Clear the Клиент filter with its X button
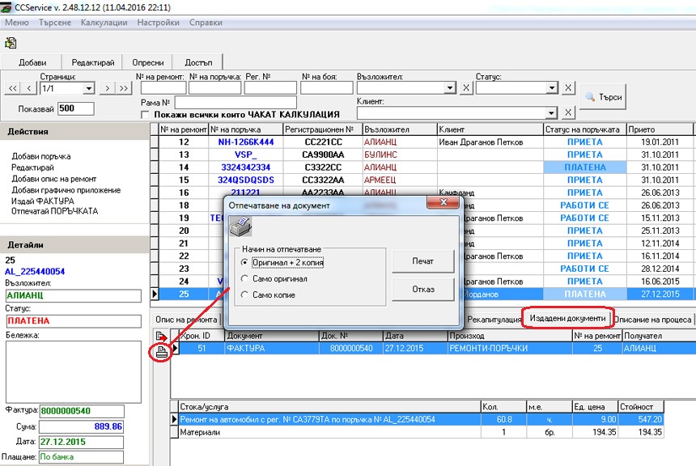The height and width of the screenshot is (466, 696). (x=567, y=112)
